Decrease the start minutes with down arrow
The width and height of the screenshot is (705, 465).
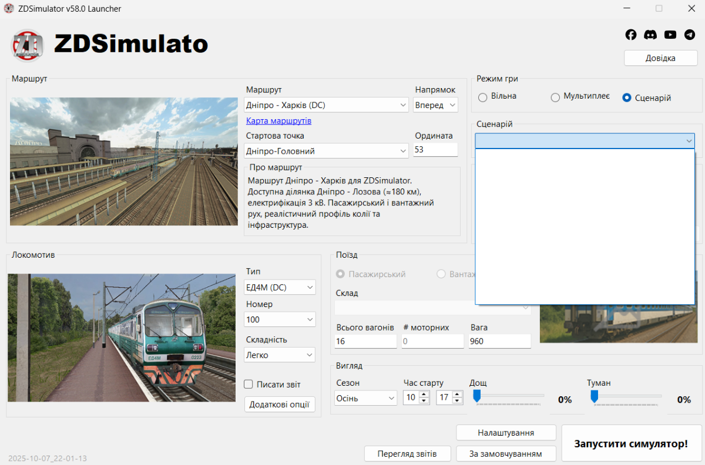pos(458,401)
